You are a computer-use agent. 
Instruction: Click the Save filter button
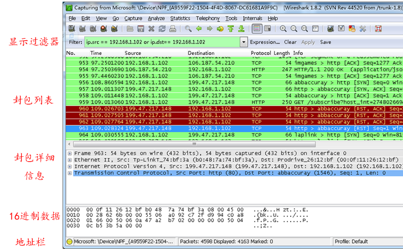coord(325,42)
